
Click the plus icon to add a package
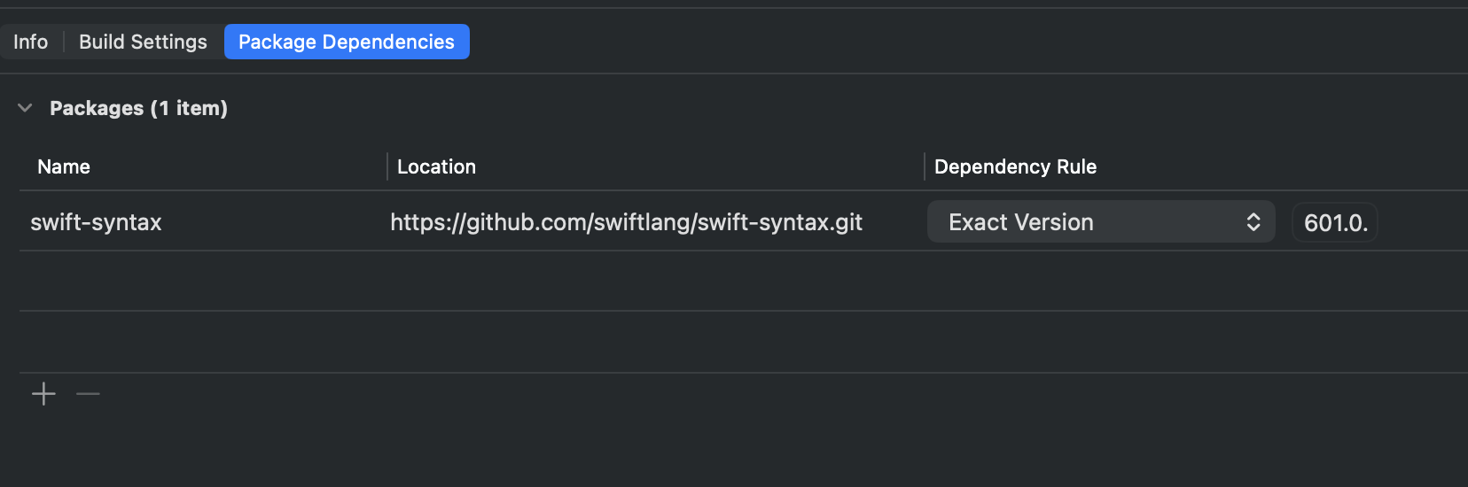click(x=43, y=394)
